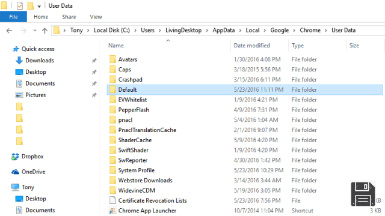Expand the chevron after Chrome in breadcrumb
This screenshot has height=216, width=385.
click(326, 31)
